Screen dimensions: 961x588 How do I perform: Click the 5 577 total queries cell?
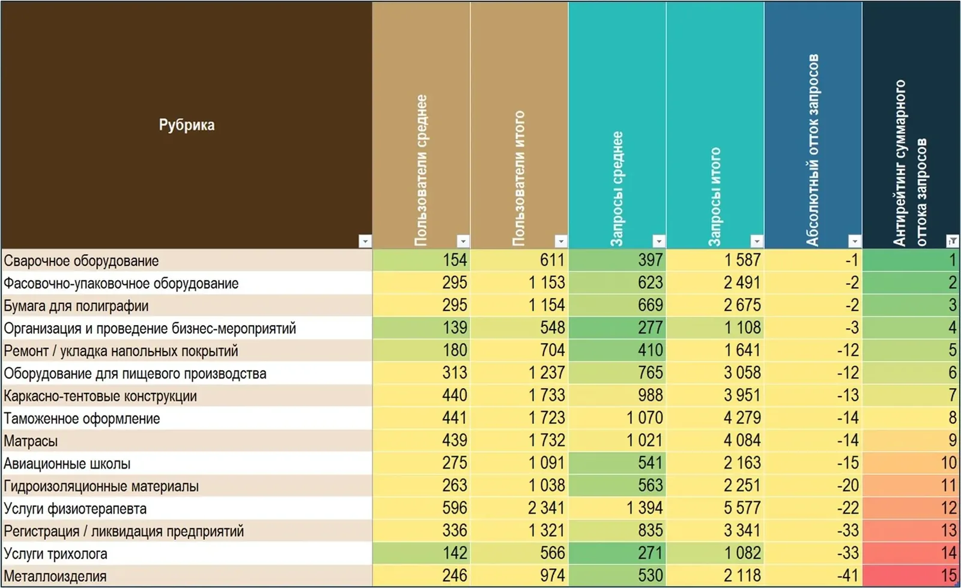click(x=715, y=508)
